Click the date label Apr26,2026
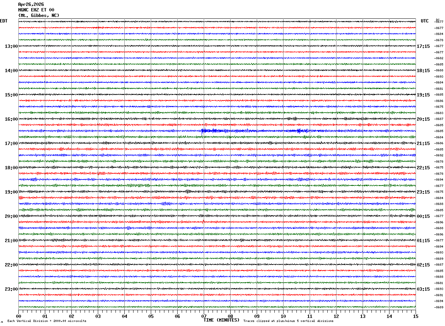This screenshot has width=445, height=326. [31, 4]
